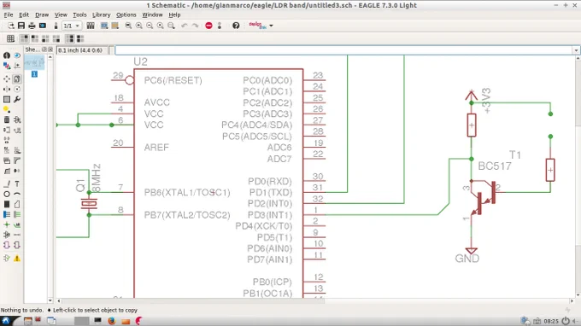Click the Redraw zoom icon

[161, 26]
